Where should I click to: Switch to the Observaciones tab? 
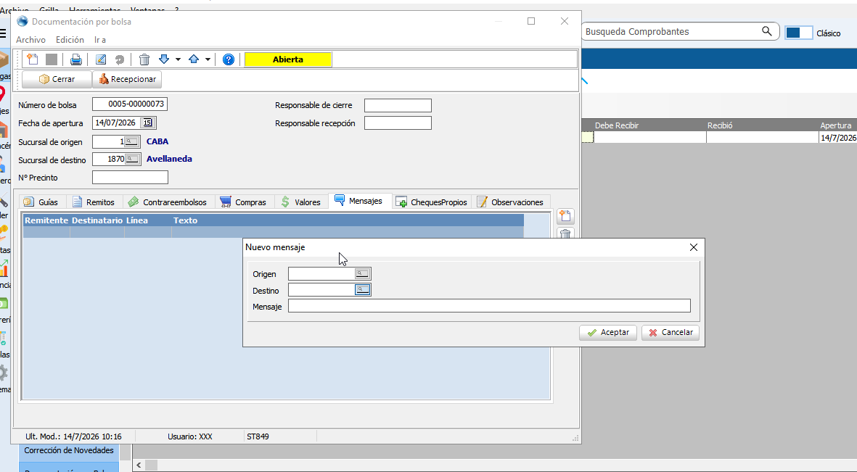click(x=511, y=202)
